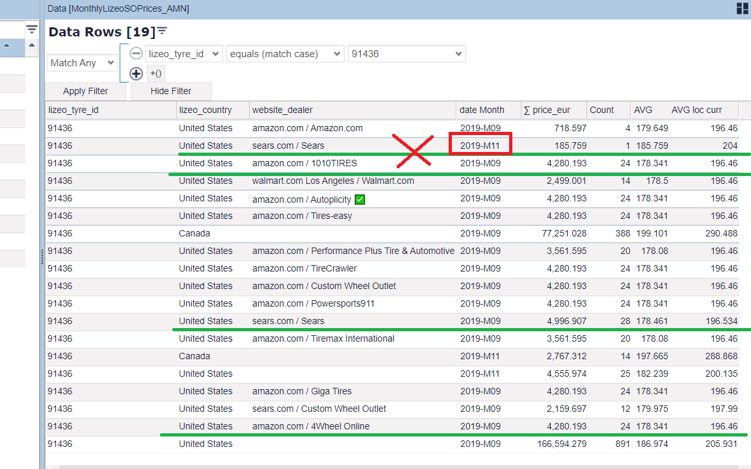Screen dimensions: 751x469
Task: Sort by date Month column header
Action: pyautogui.click(x=482, y=110)
